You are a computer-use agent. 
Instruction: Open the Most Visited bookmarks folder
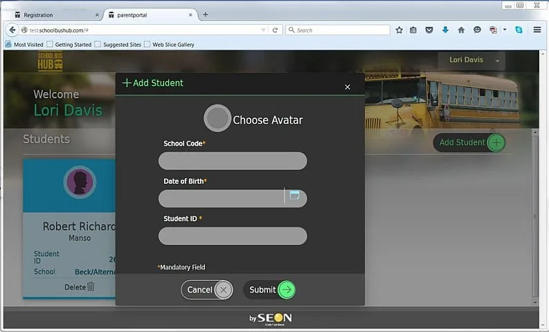coord(24,44)
